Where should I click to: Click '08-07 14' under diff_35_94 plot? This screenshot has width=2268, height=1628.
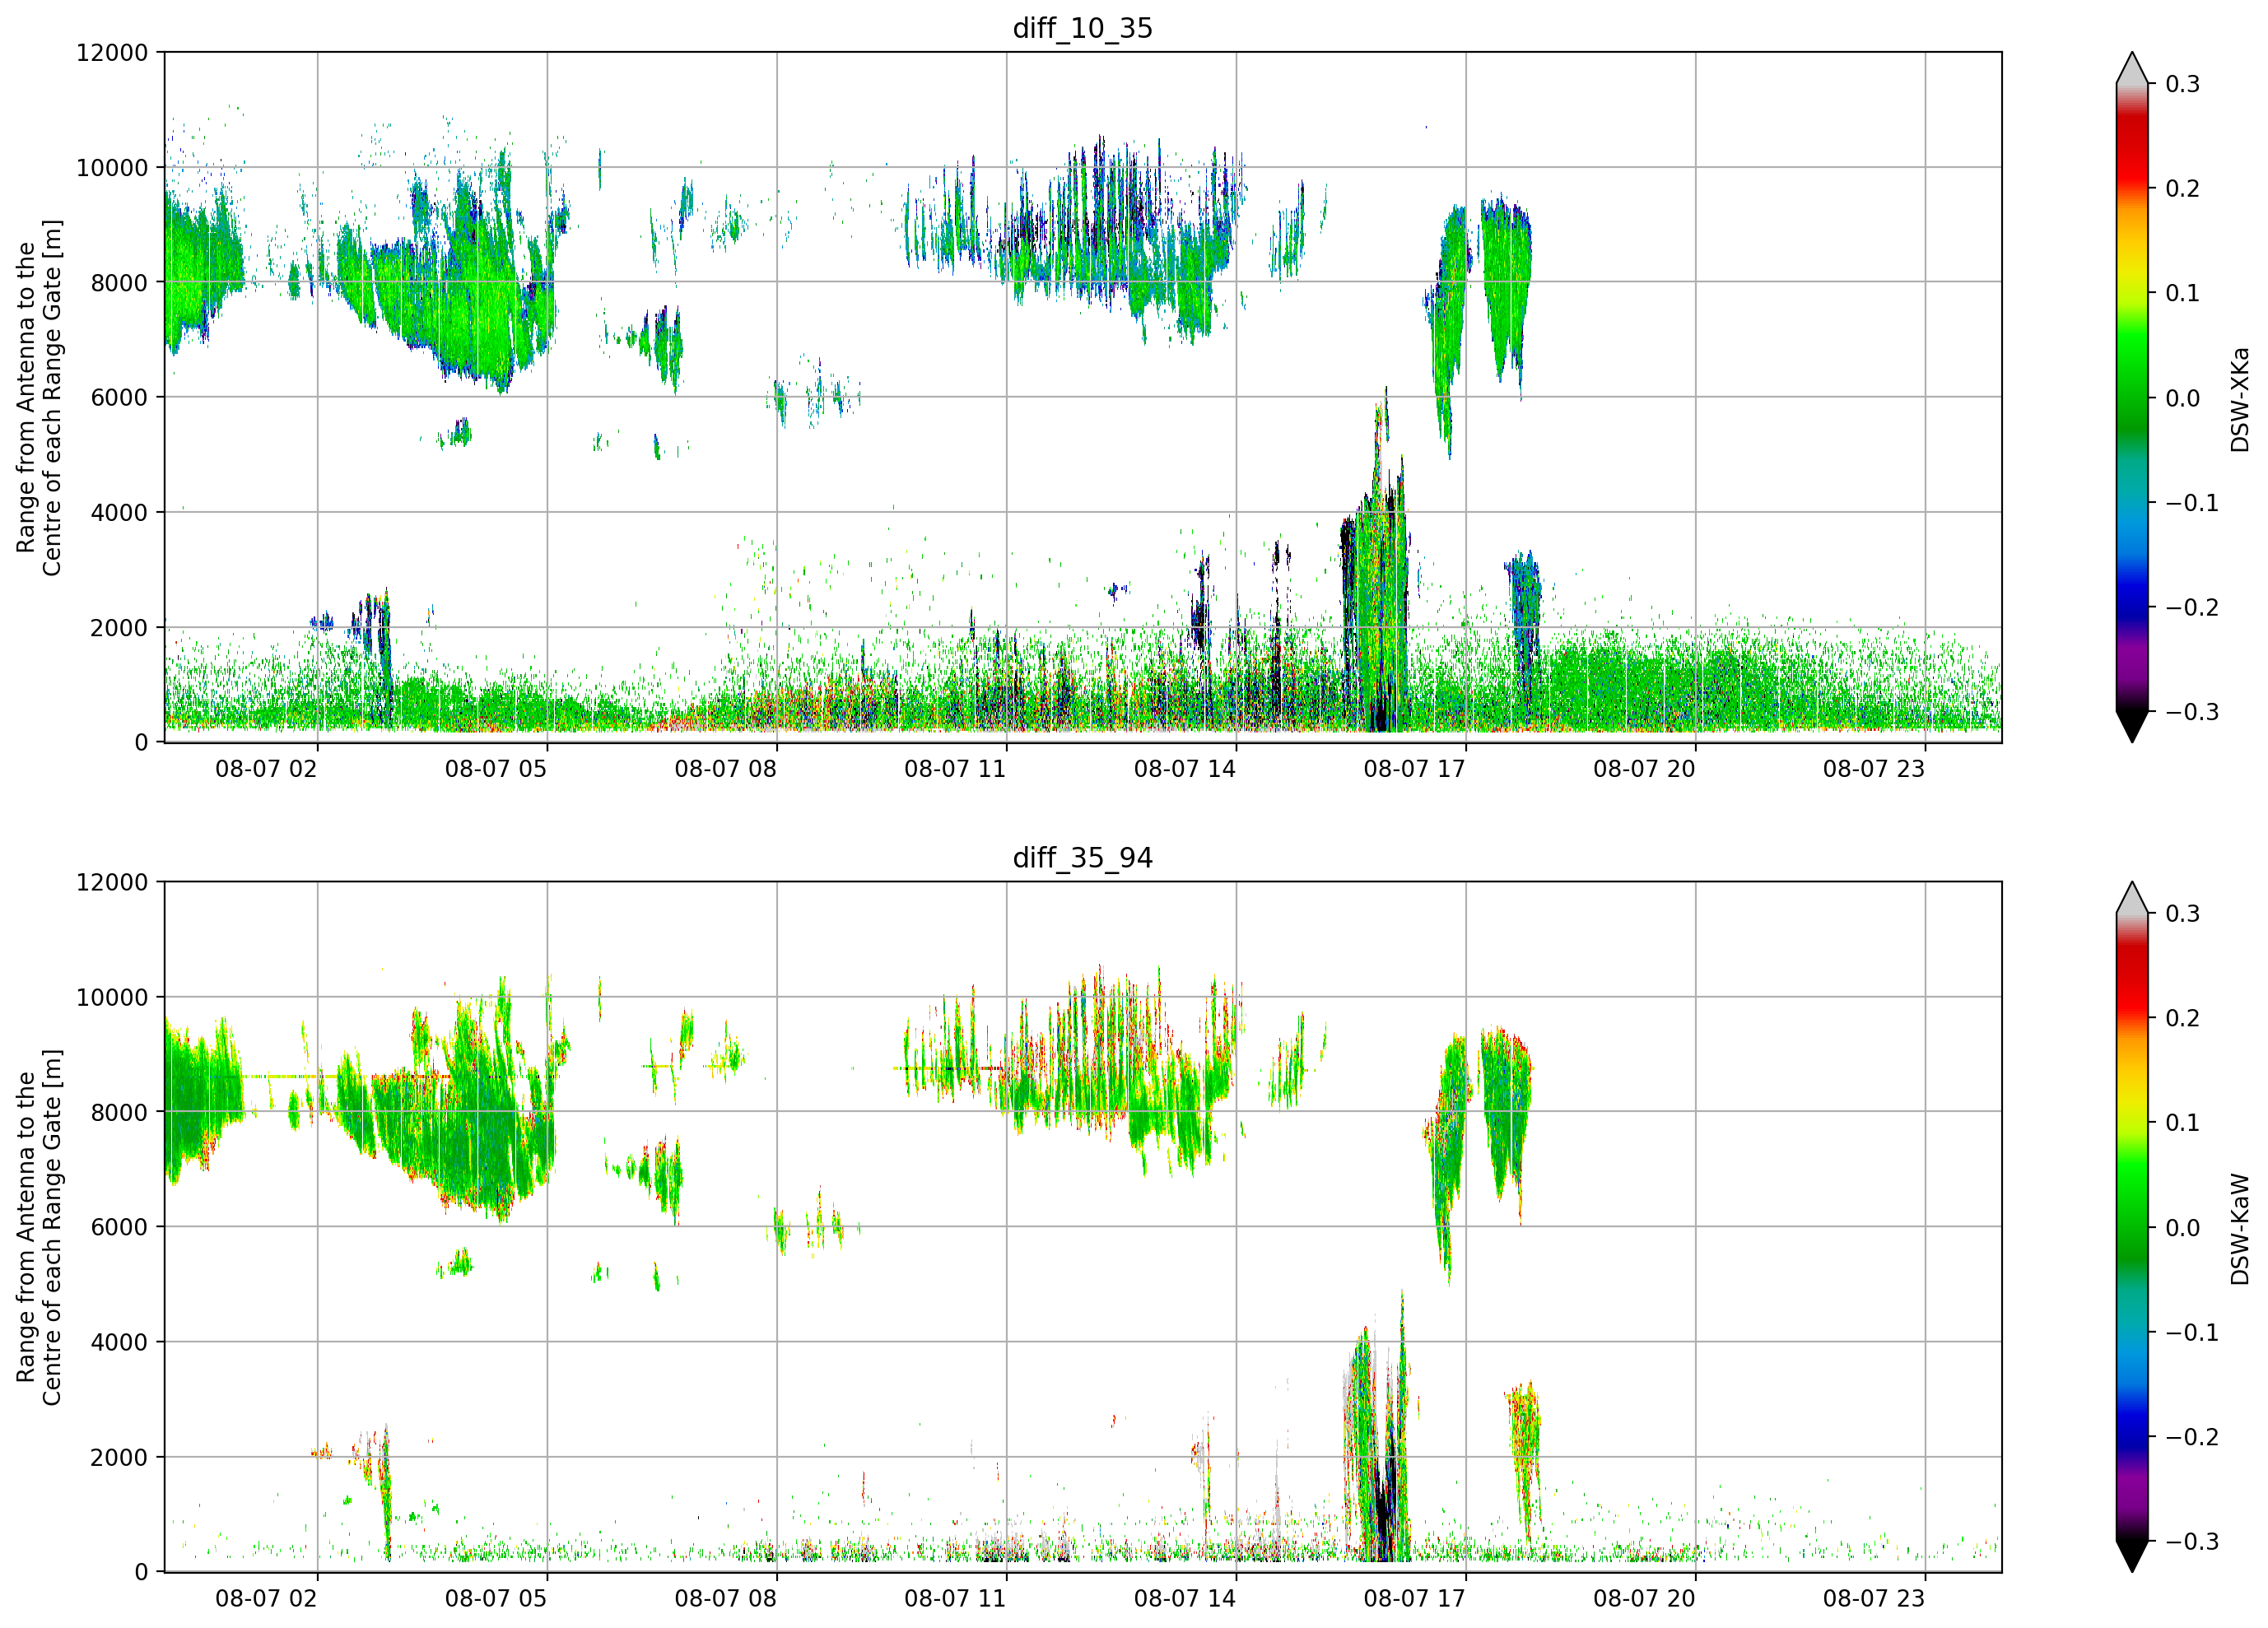1185,1599
